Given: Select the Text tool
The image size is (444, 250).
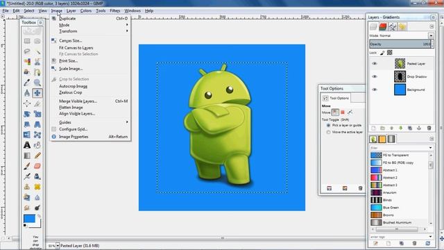Looking at the screenshot, I should (27, 145).
